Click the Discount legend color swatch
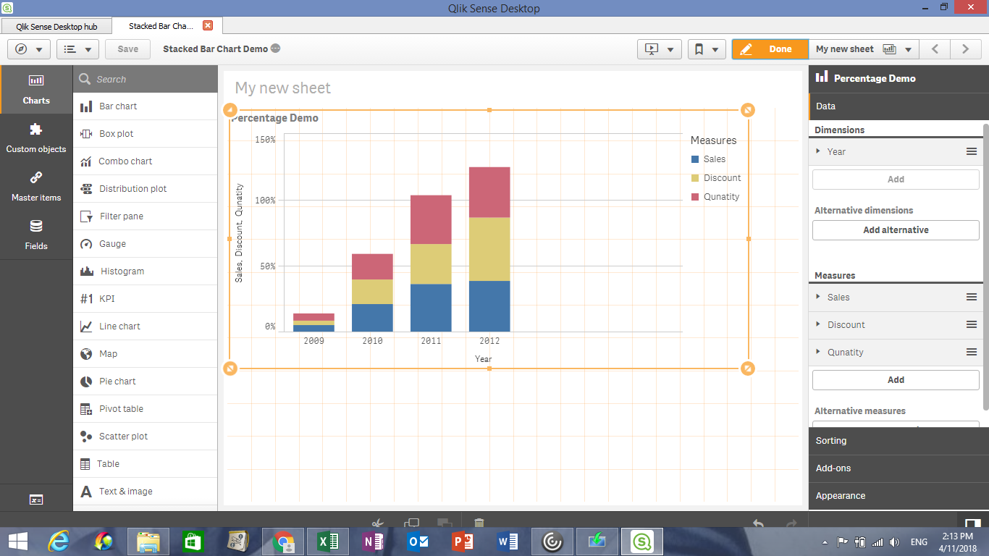The height and width of the screenshot is (556, 989). (x=695, y=178)
